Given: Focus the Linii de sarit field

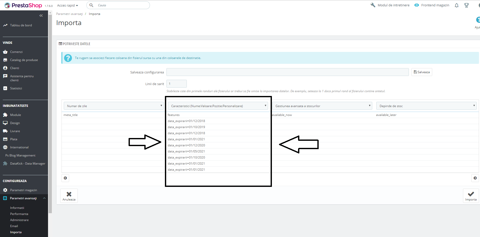Looking at the screenshot, I should [x=176, y=84].
